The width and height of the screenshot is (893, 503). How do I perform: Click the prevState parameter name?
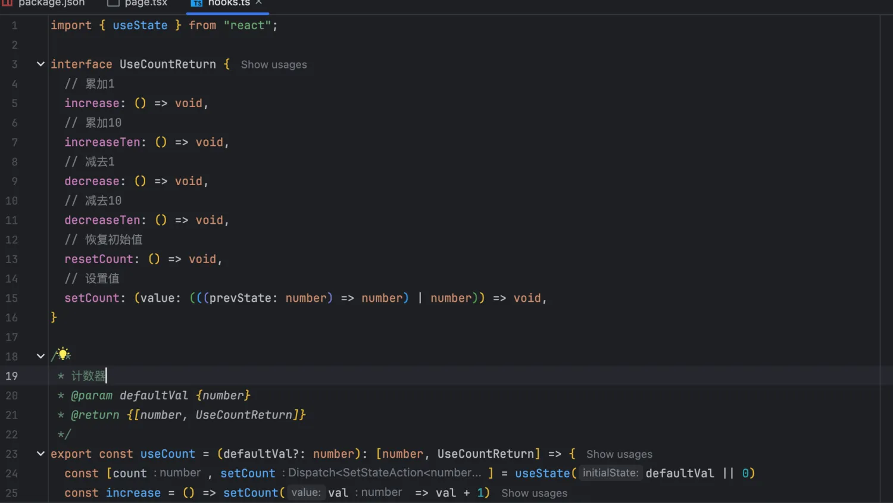(x=241, y=298)
